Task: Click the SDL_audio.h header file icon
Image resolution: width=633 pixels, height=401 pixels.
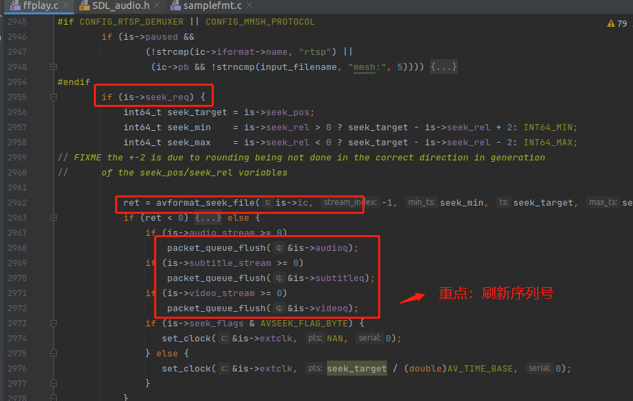Action: [x=84, y=6]
